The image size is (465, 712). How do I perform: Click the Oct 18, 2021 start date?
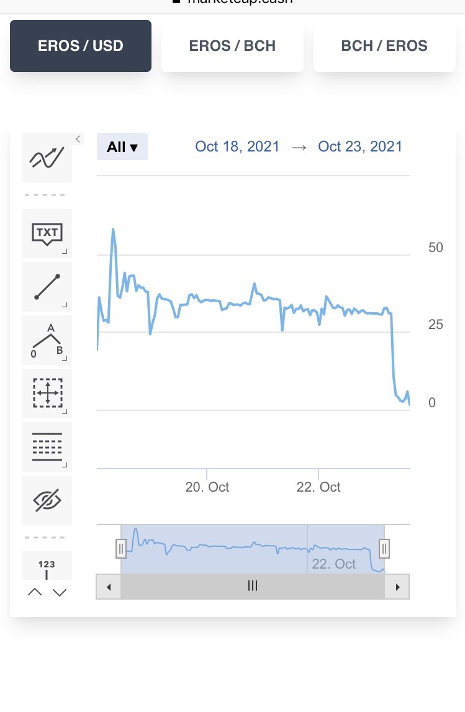tap(237, 146)
